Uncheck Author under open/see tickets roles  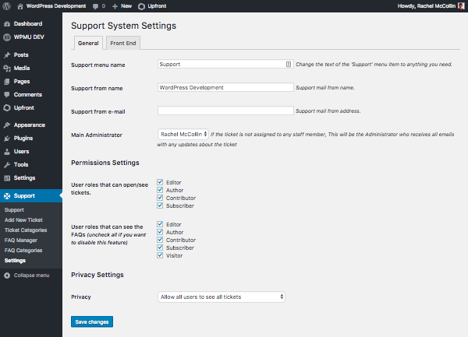pyautogui.click(x=160, y=190)
